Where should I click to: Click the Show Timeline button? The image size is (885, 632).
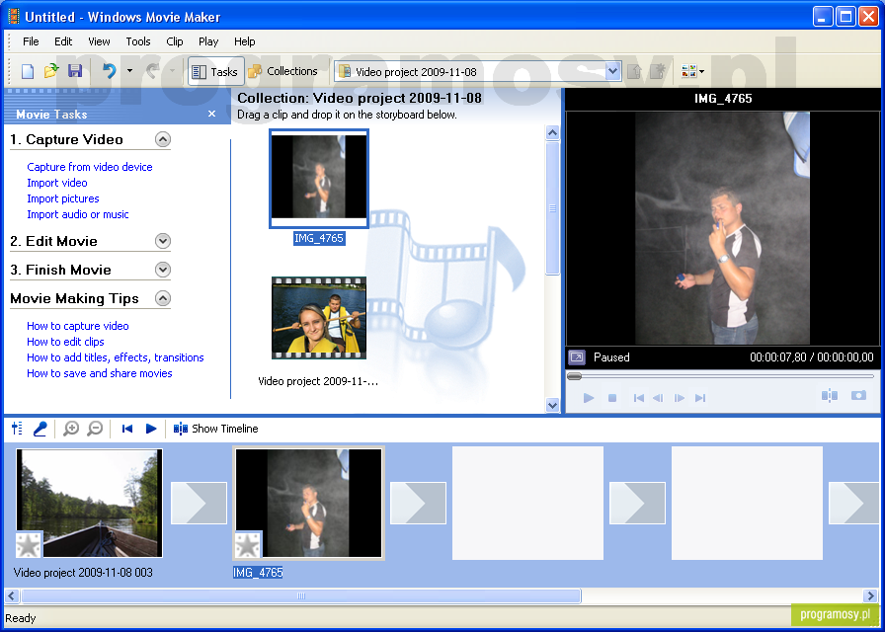(x=215, y=429)
